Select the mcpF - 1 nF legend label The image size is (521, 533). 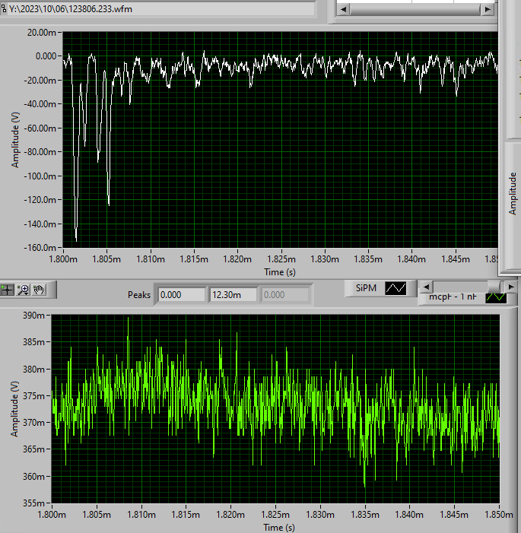pos(453,297)
